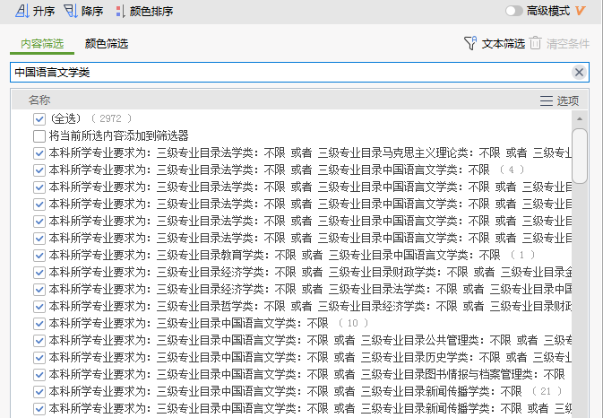Click the 清空条件 trash can icon
Screen dimensions: 603x418
[x=535, y=43]
